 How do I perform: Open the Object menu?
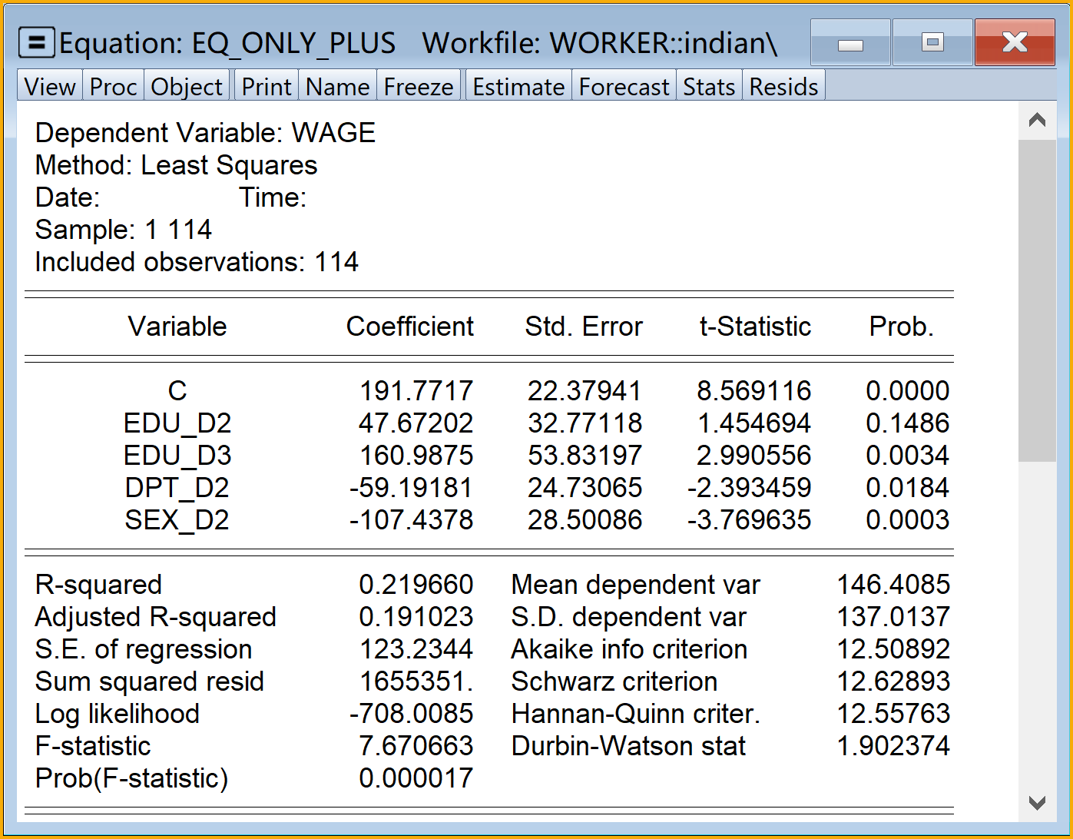(x=187, y=87)
